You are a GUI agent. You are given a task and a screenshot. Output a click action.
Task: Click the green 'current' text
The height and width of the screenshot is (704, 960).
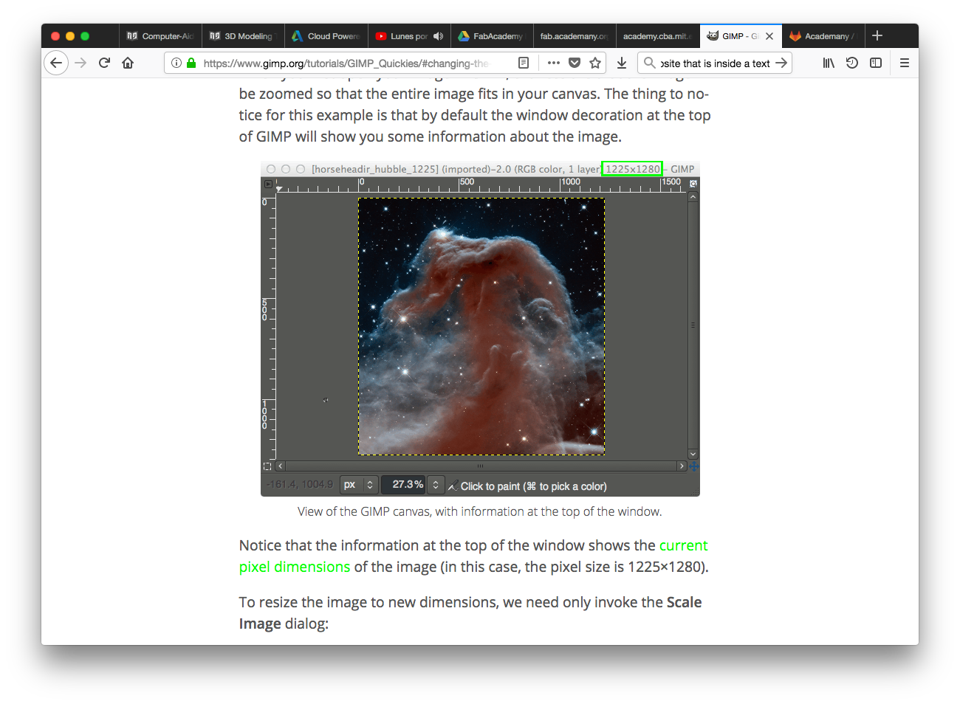point(683,545)
